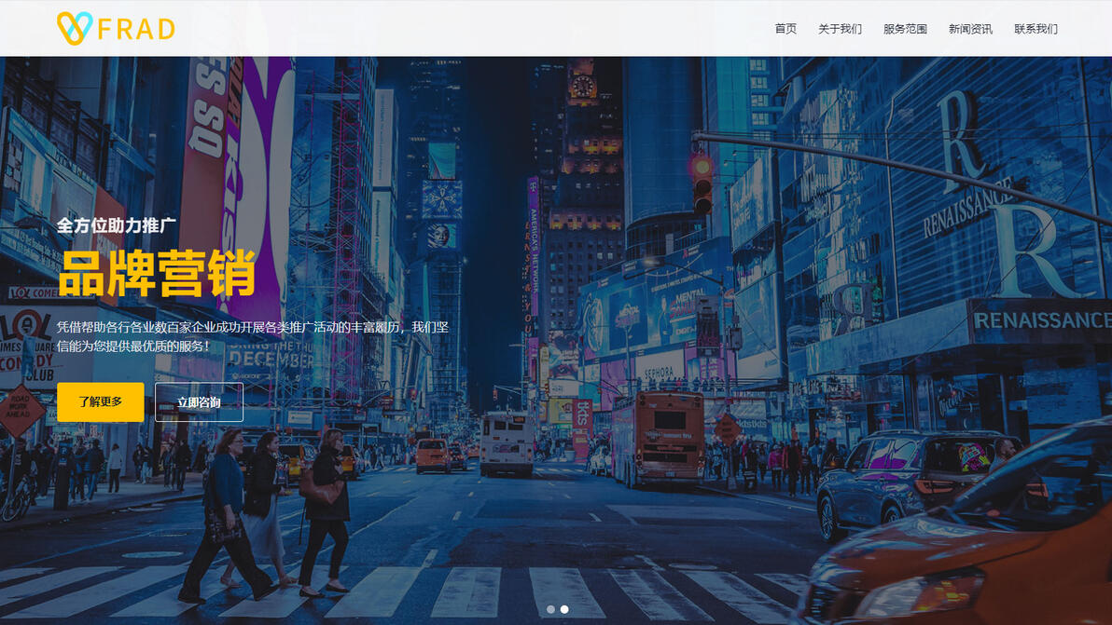Click the FRAD logo icon

(x=75, y=28)
